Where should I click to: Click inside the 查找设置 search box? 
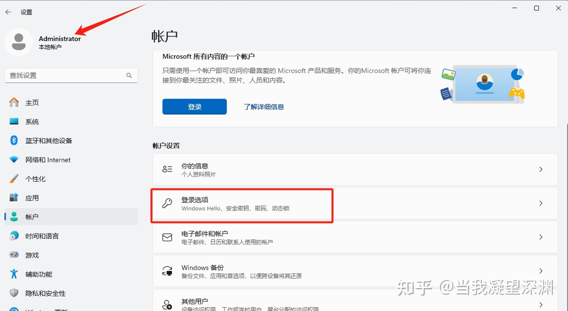click(x=67, y=75)
